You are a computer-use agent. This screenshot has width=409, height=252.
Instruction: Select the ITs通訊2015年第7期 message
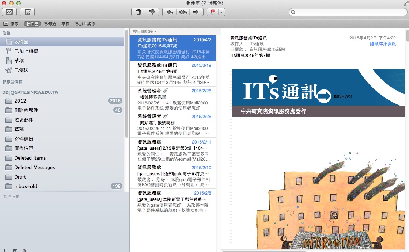(173, 48)
